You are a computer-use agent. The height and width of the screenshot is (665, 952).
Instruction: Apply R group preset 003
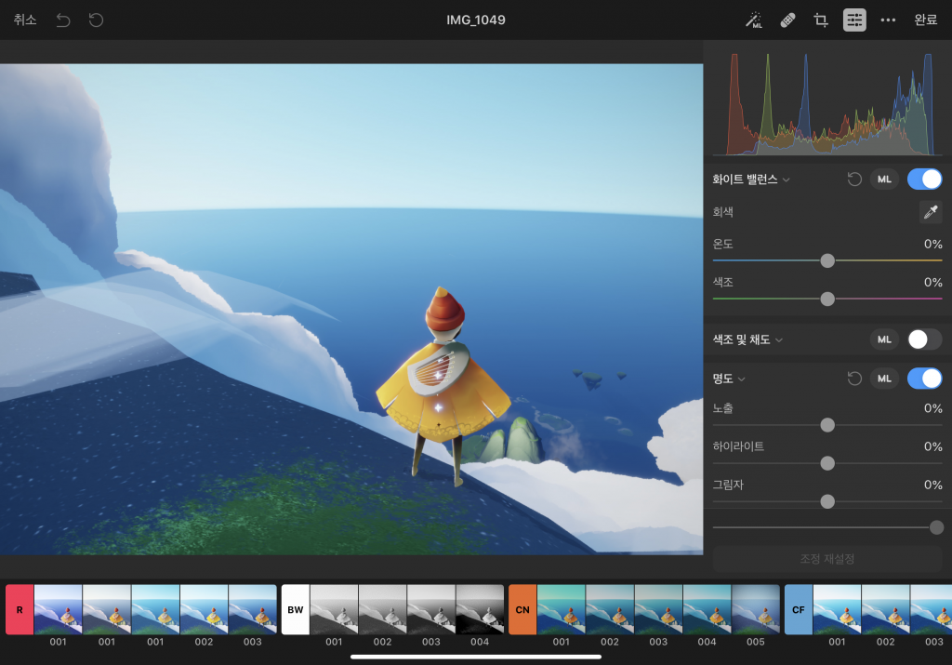(x=253, y=610)
